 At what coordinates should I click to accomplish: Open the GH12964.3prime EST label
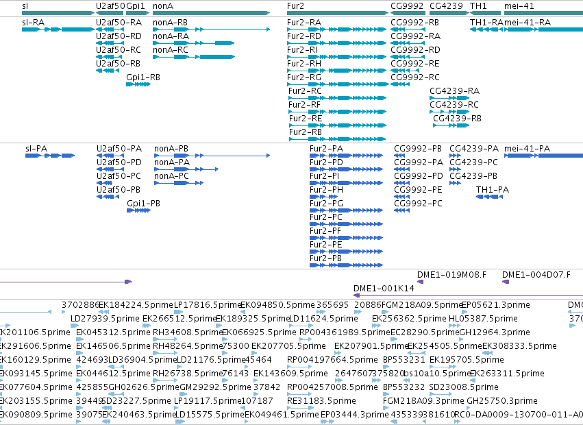(495, 332)
